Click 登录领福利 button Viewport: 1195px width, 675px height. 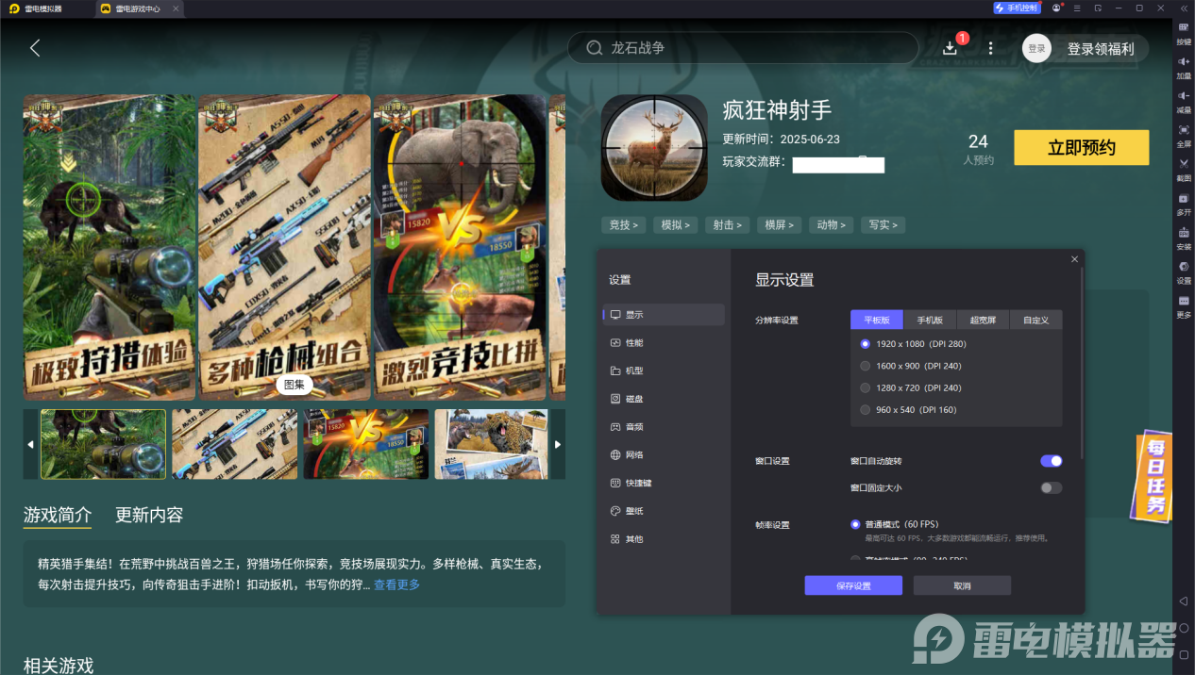click(1101, 49)
